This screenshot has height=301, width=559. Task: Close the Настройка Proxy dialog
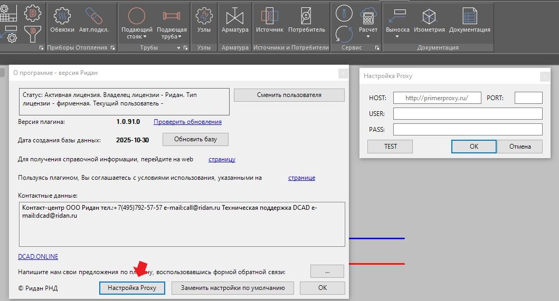coord(545,76)
